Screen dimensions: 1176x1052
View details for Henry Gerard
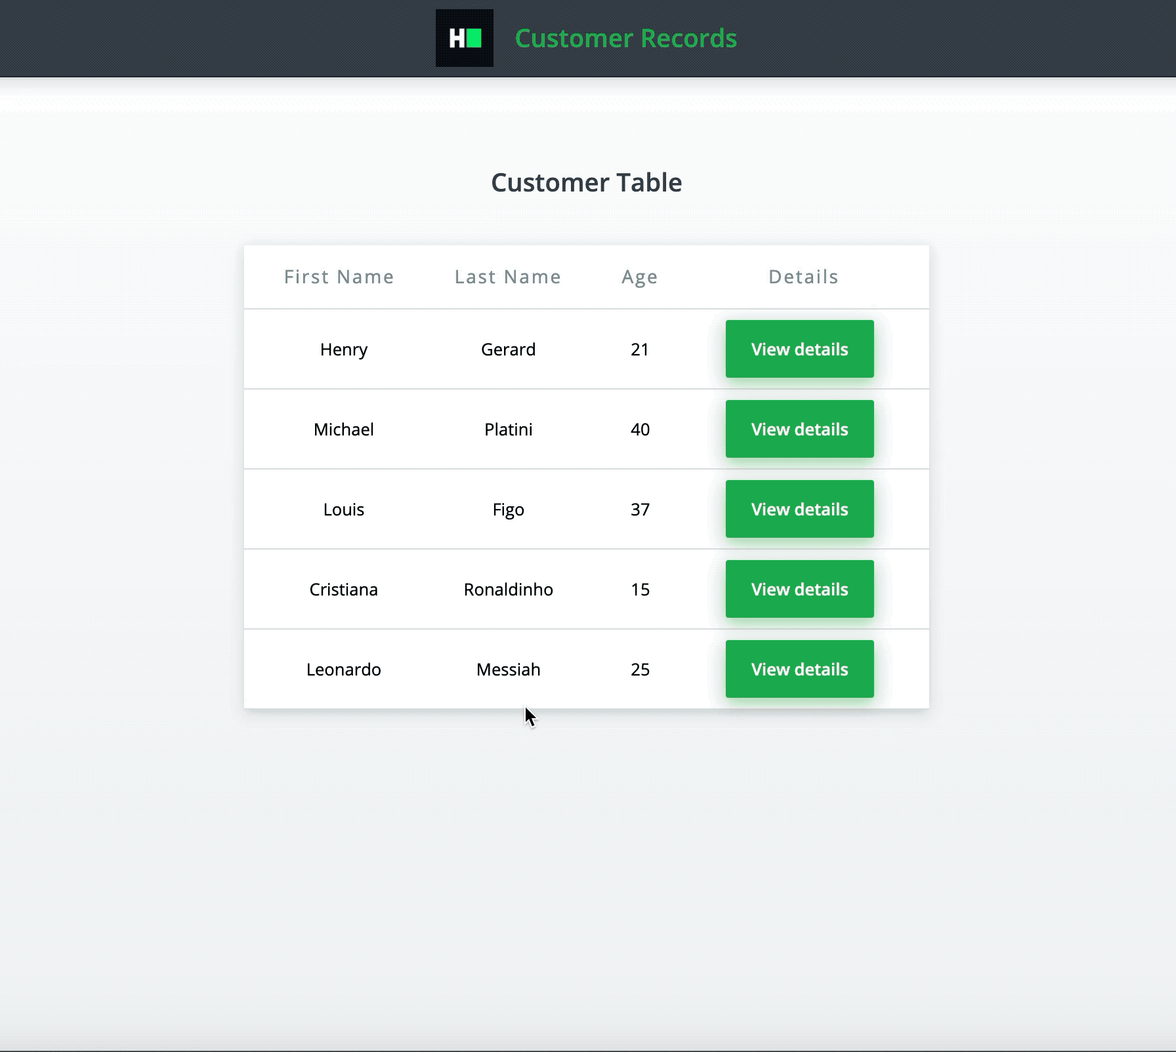pyautogui.click(x=799, y=349)
